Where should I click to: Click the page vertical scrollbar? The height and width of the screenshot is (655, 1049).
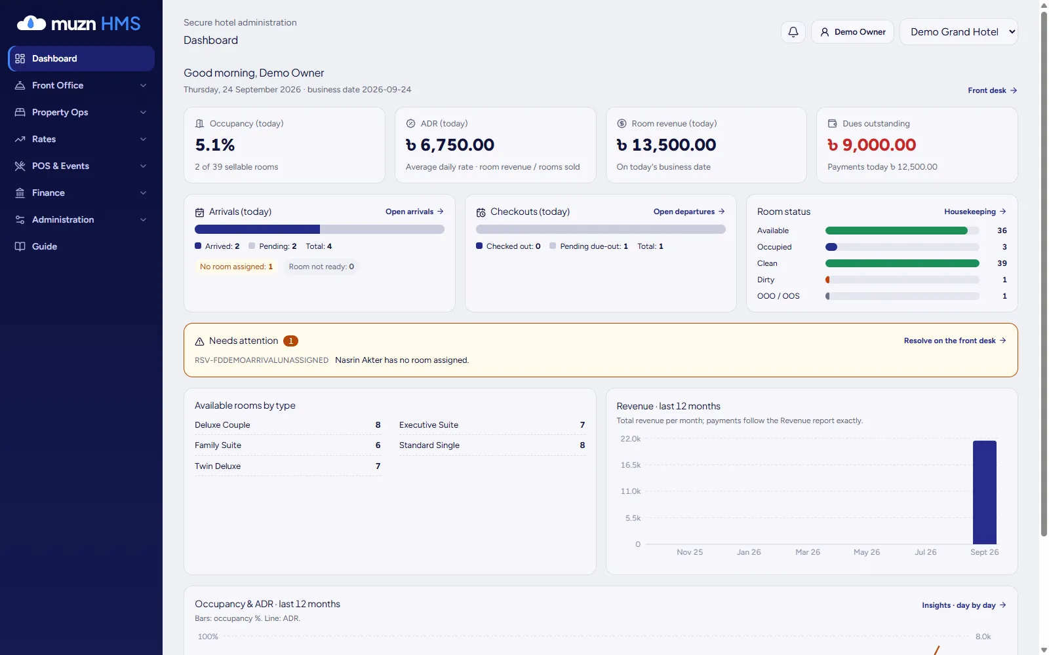[1044, 273]
